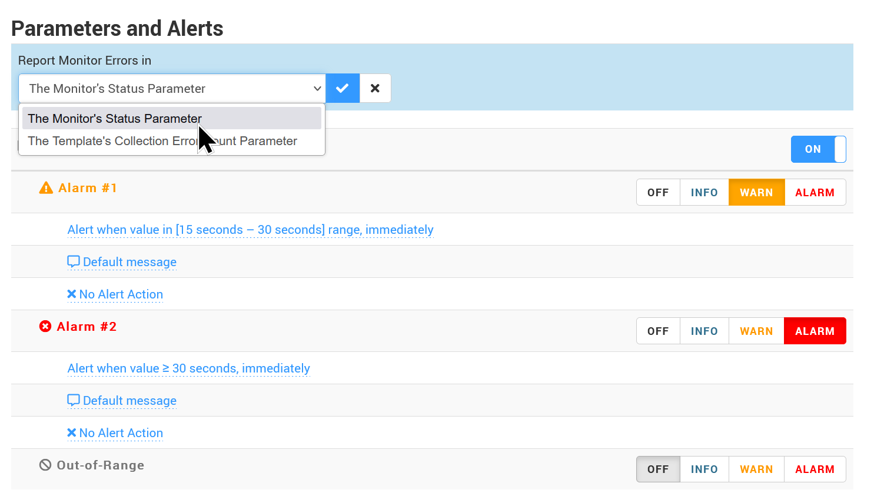Set Alarm #1 severity to ALARM
Image resolution: width=884 pixels, height=500 pixels.
(x=815, y=193)
